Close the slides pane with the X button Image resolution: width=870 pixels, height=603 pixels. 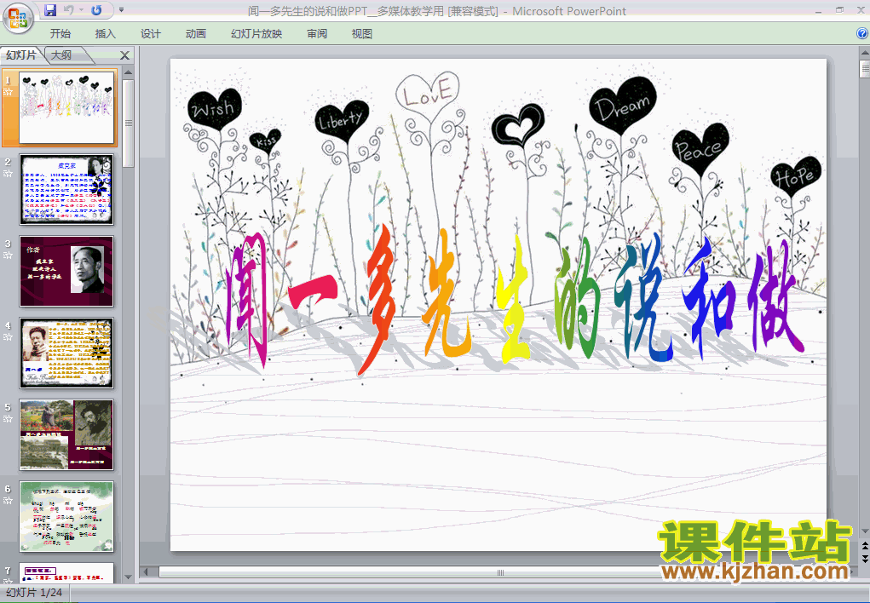coord(125,55)
